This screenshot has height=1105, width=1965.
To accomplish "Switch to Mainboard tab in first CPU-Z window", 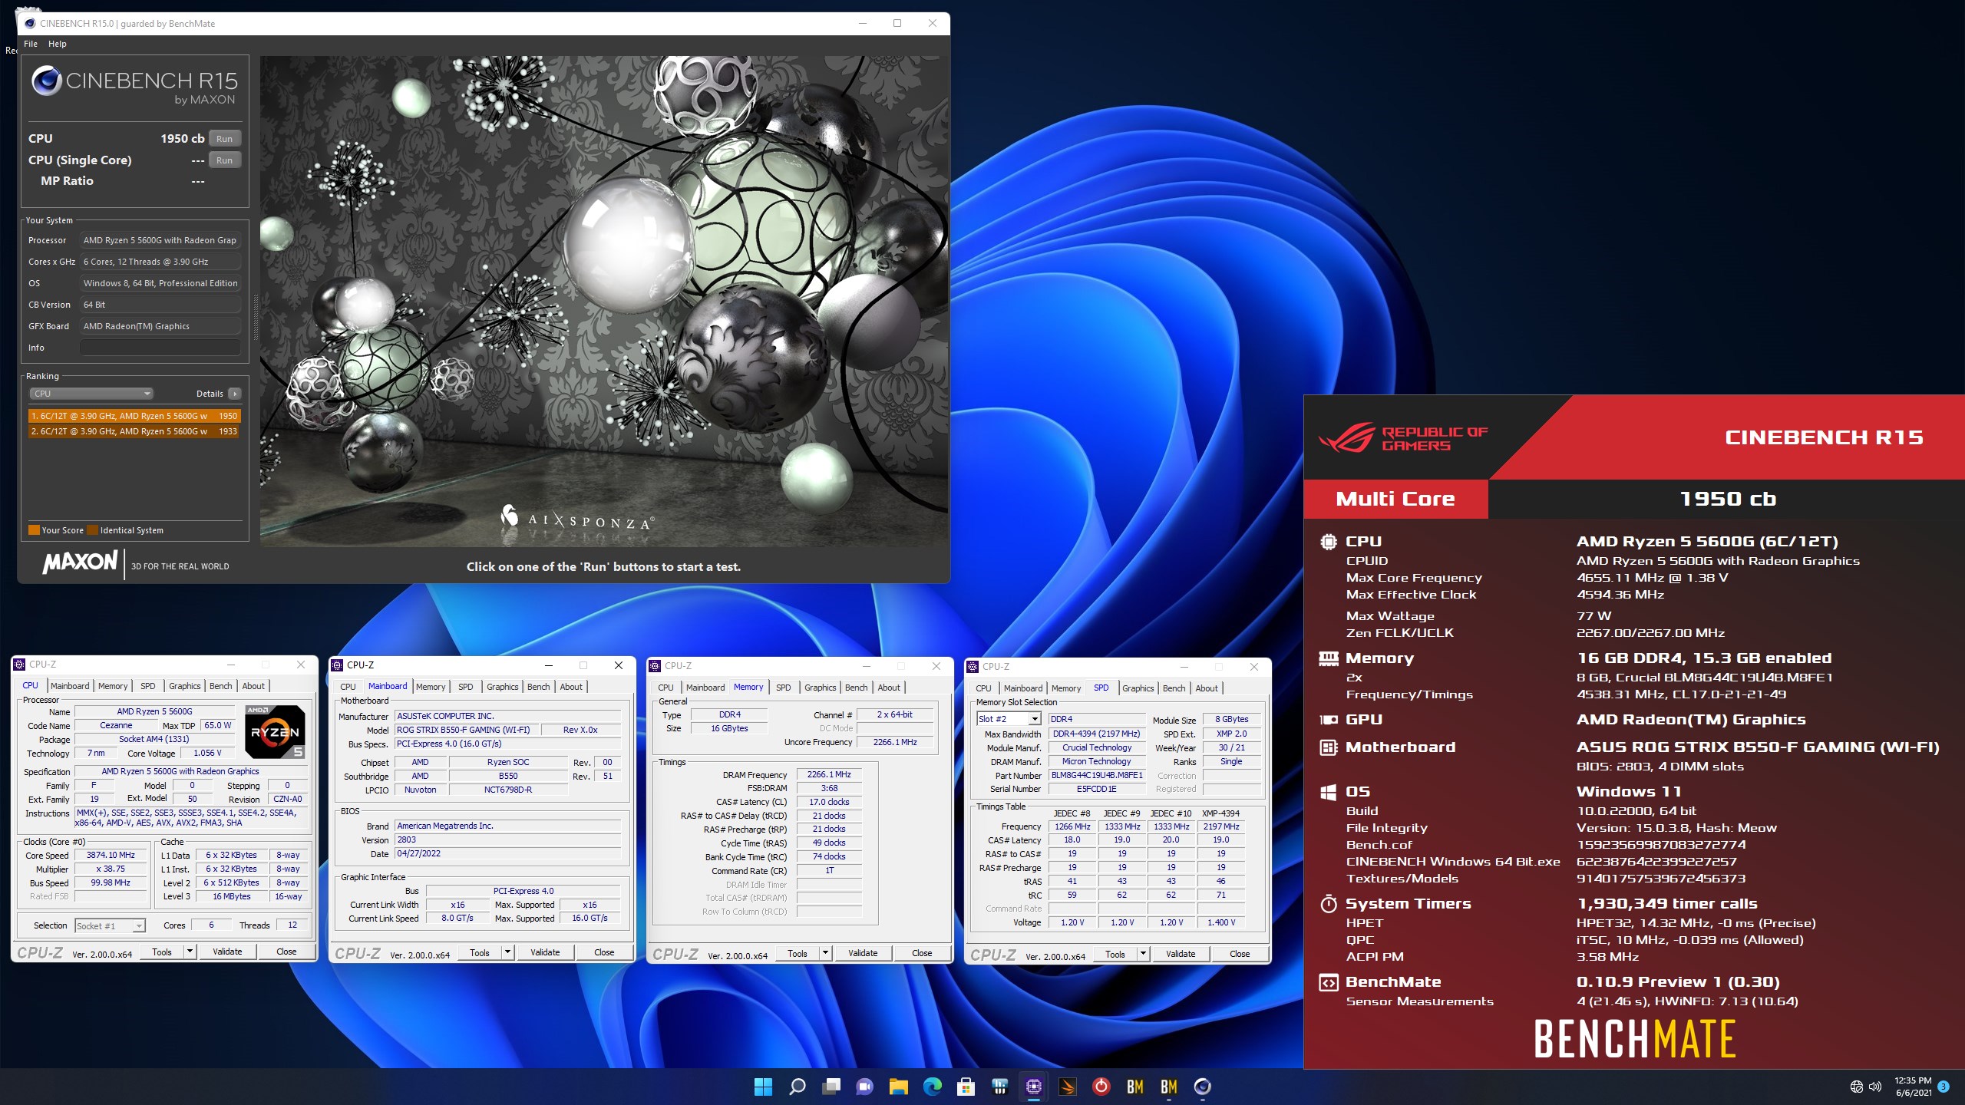I will coord(70,686).
